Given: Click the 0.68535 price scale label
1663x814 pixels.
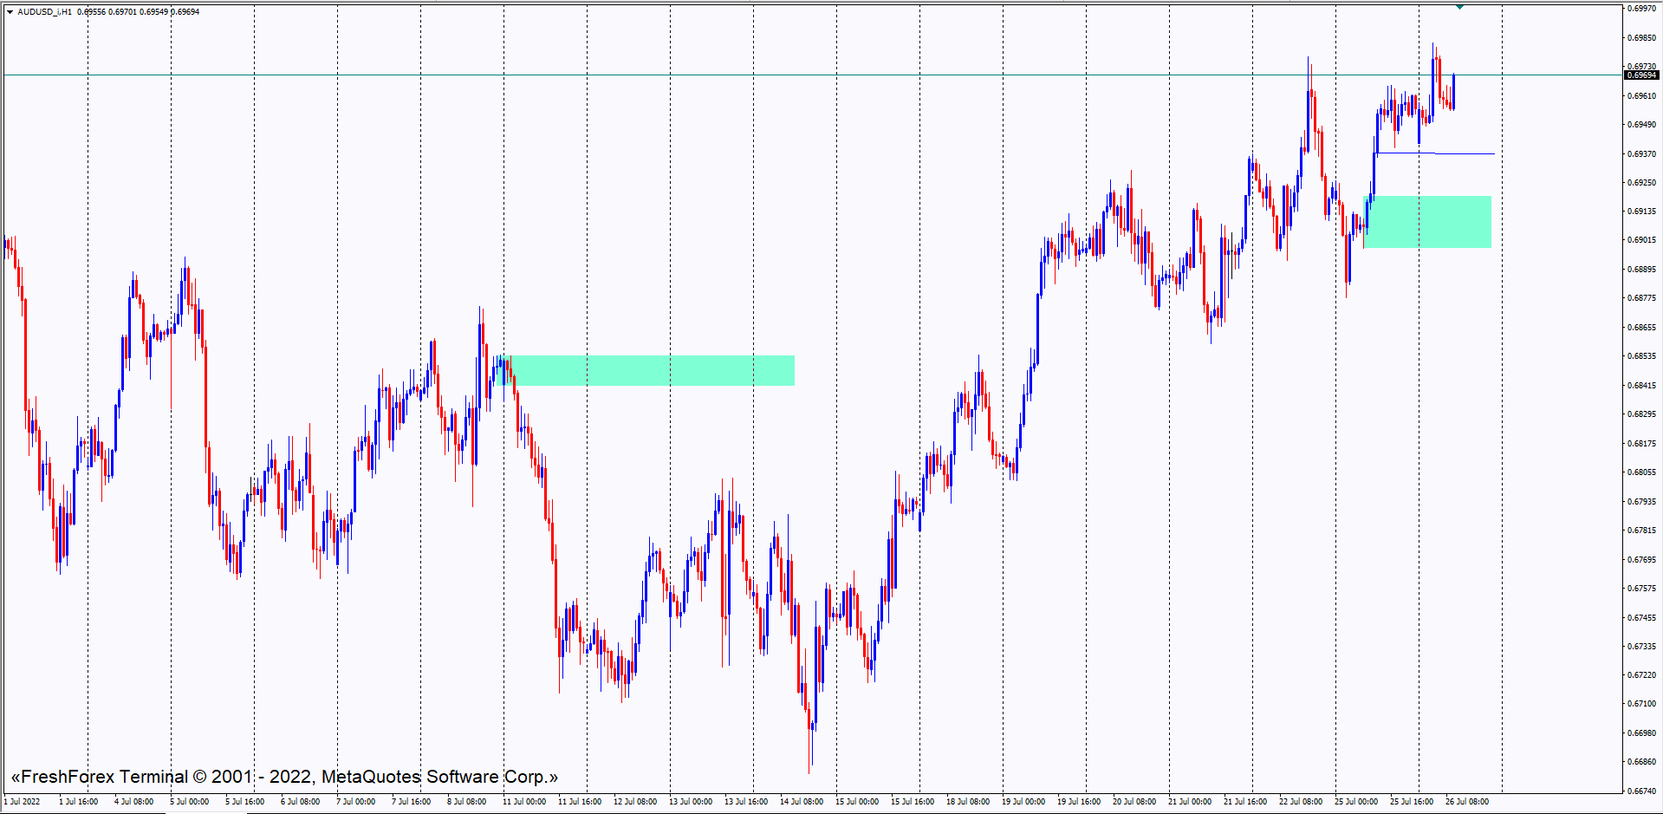Looking at the screenshot, I should tap(1641, 356).
